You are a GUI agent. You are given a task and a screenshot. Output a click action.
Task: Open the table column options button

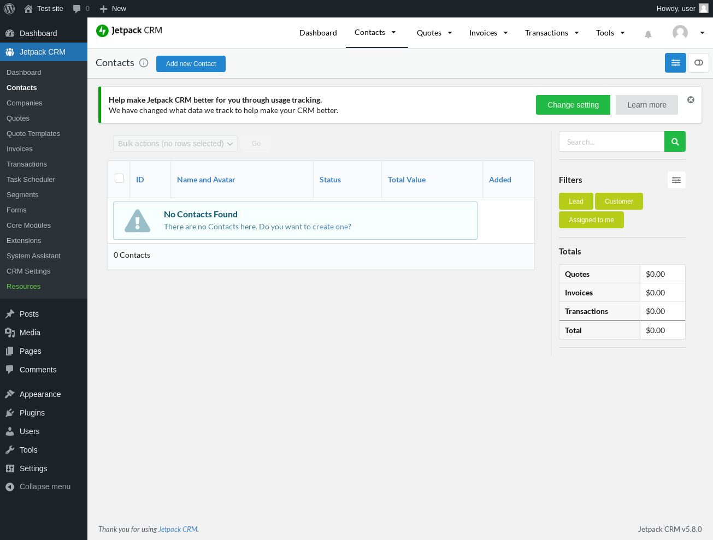pyautogui.click(x=675, y=63)
